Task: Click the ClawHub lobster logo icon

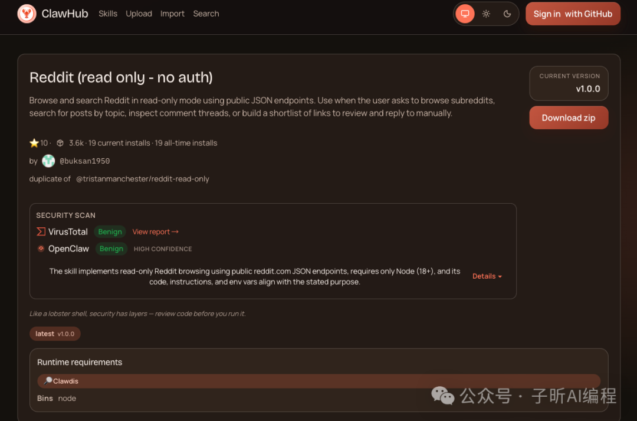Action: [27, 14]
